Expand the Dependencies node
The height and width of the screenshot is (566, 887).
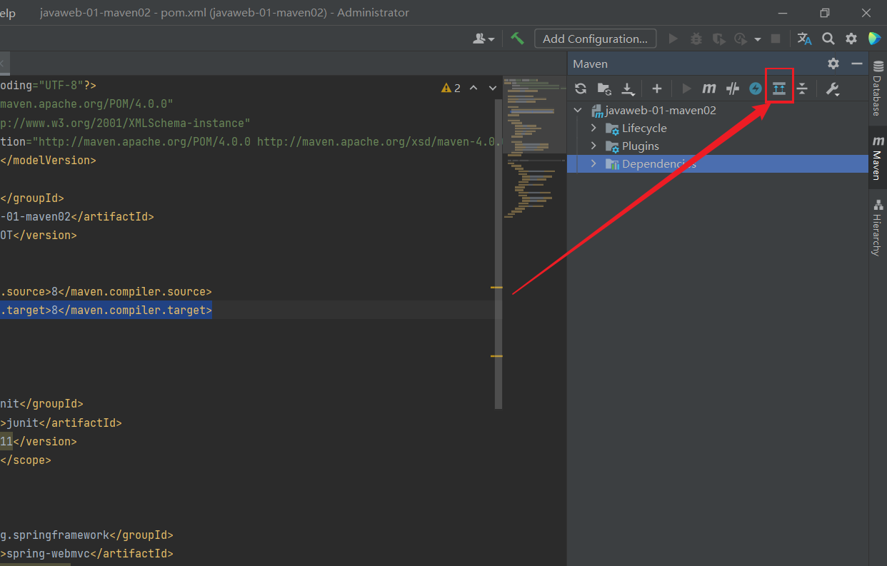[593, 164]
